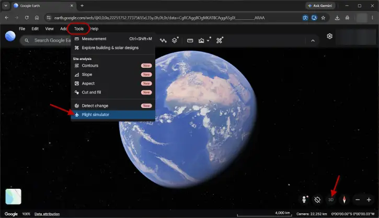Click the Google Lens icon in address bar
Screen dimensions: 379x218
coord(305,18)
